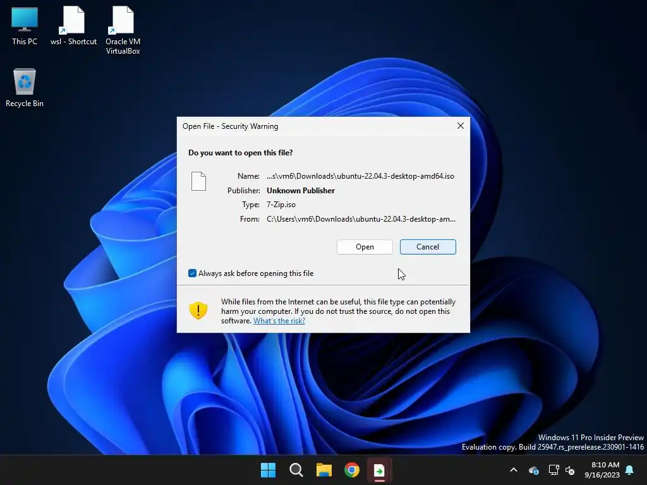The height and width of the screenshot is (485, 647).
Task: Click the 'Do you want to open this file?' heading
Action: tap(241, 153)
